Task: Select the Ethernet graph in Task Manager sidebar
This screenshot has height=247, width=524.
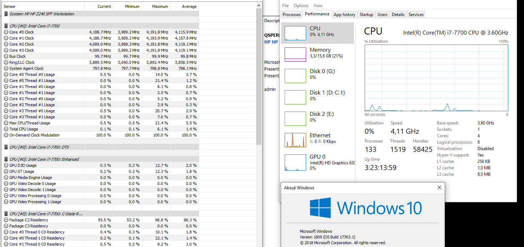Action: 295,140
